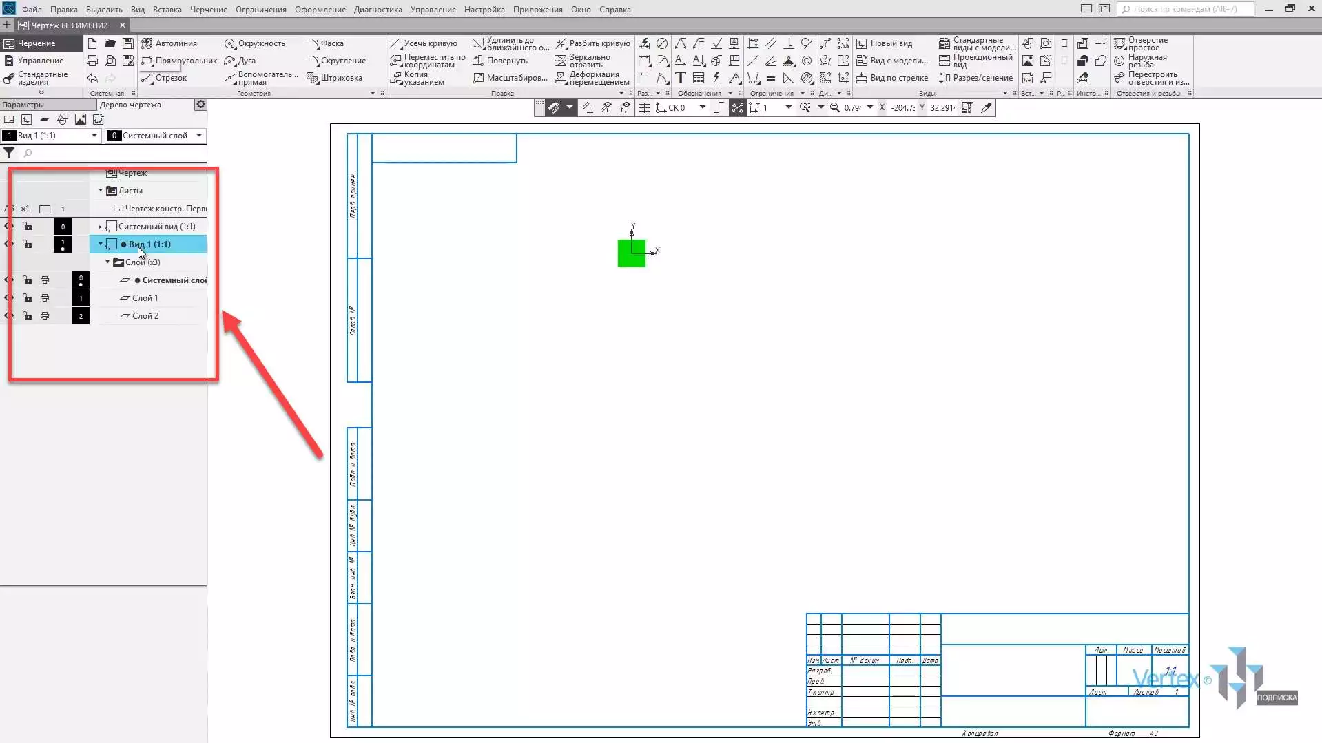Toggle the grid icon in view toolbar

pos(644,108)
